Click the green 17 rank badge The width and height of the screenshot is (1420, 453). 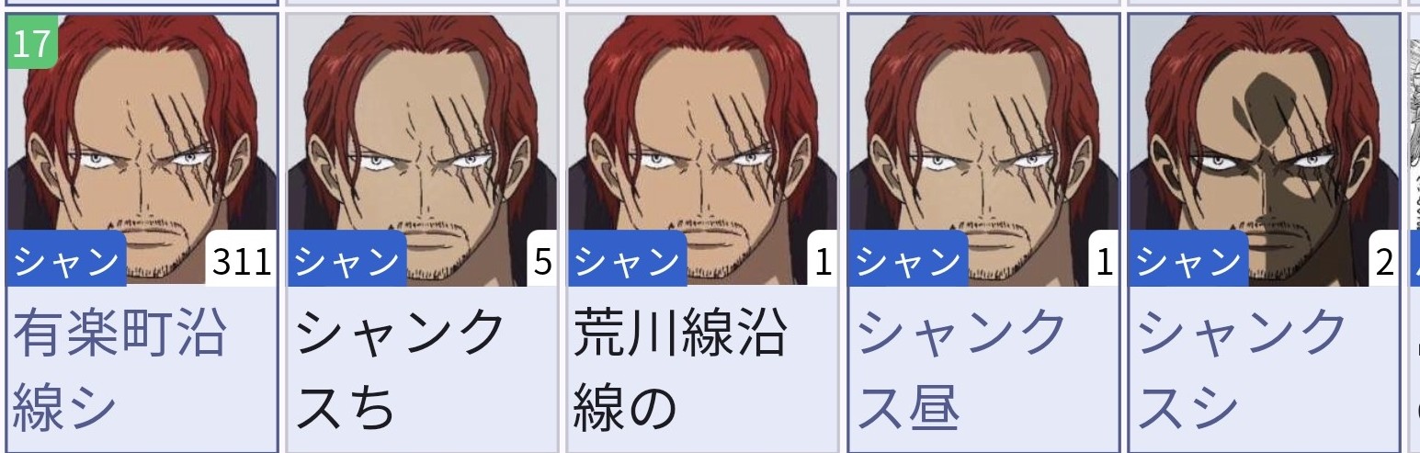pos(32,42)
